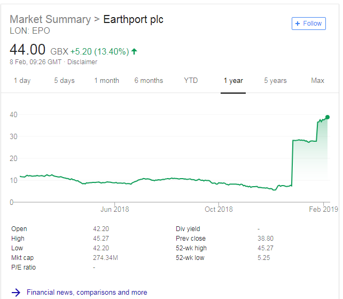Image resolution: width=343 pixels, height=299 pixels.
Task: Click the Earthport plc title
Action: [x=133, y=19]
